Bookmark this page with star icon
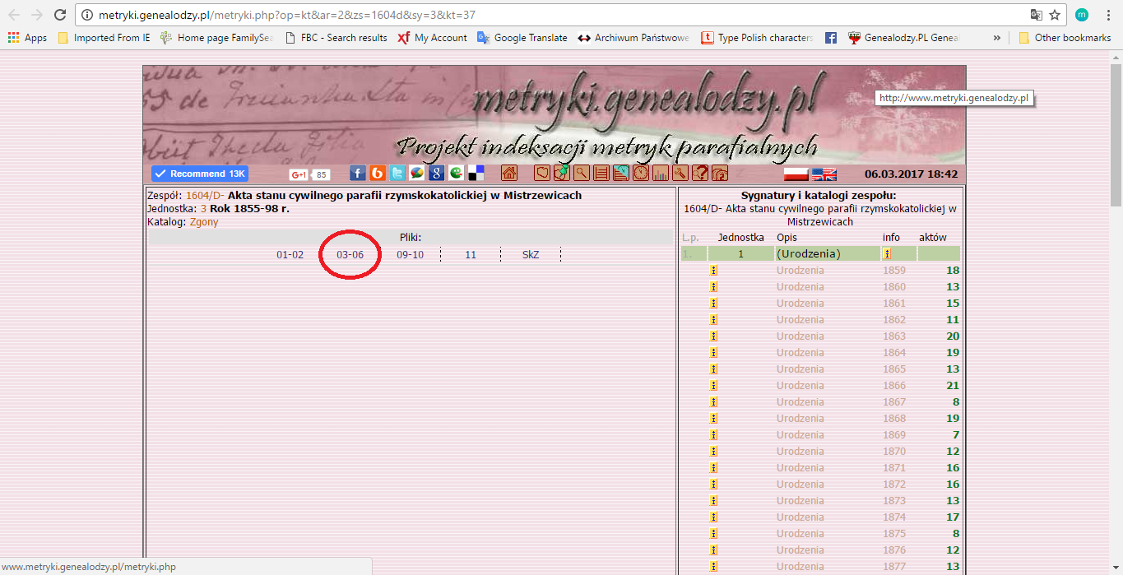1123x575 pixels. coord(1055,15)
